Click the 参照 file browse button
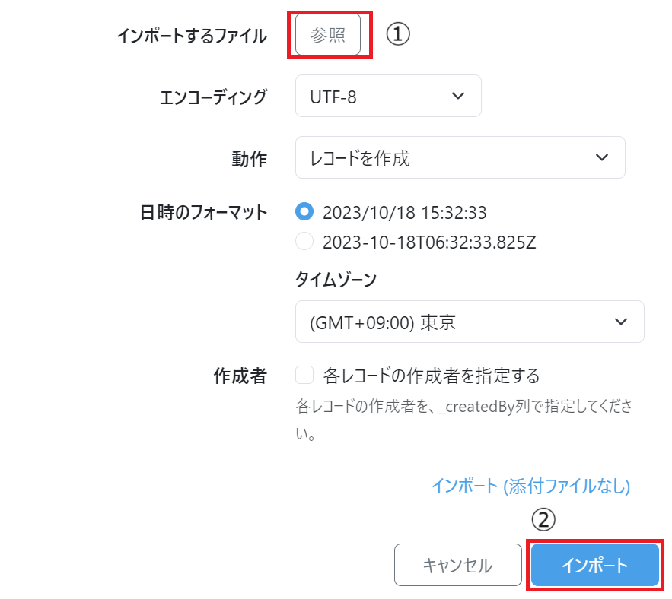 [328, 35]
